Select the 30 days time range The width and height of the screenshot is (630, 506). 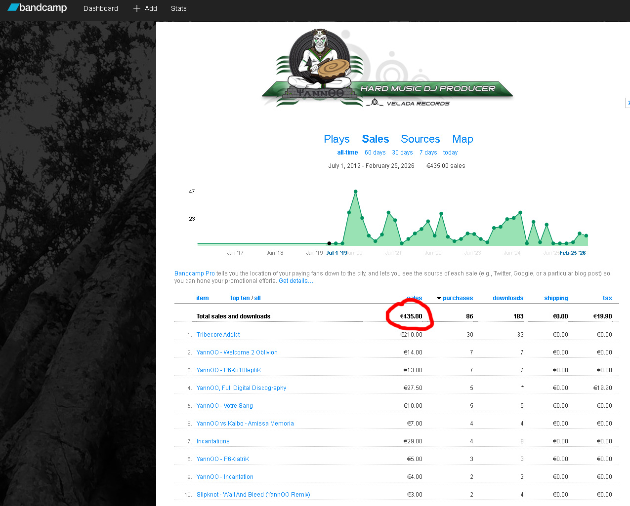tap(402, 153)
